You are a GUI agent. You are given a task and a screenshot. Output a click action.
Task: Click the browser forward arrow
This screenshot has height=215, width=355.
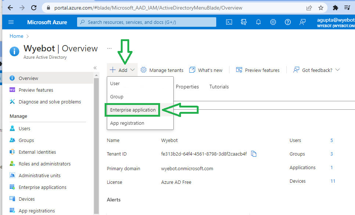click(x=22, y=8)
